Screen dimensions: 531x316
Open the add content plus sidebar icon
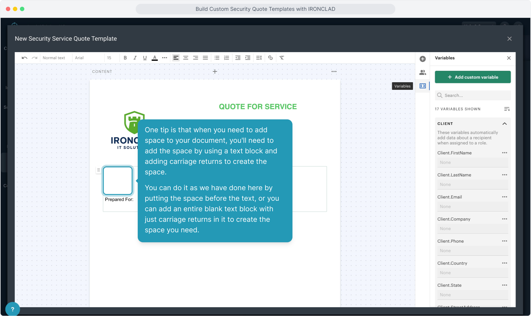tap(423, 59)
